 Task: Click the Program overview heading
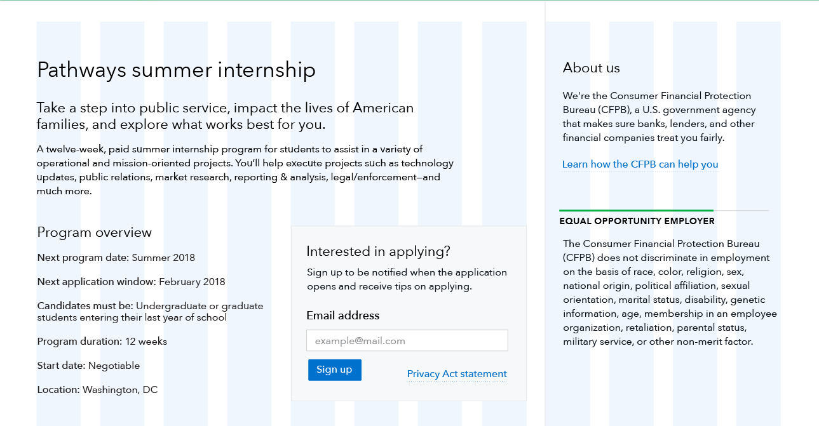pyautogui.click(x=95, y=232)
